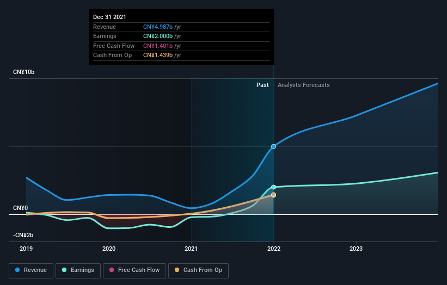Click the CN¥10b y-axis label
Viewport: 447px width, 285px height.
point(23,72)
